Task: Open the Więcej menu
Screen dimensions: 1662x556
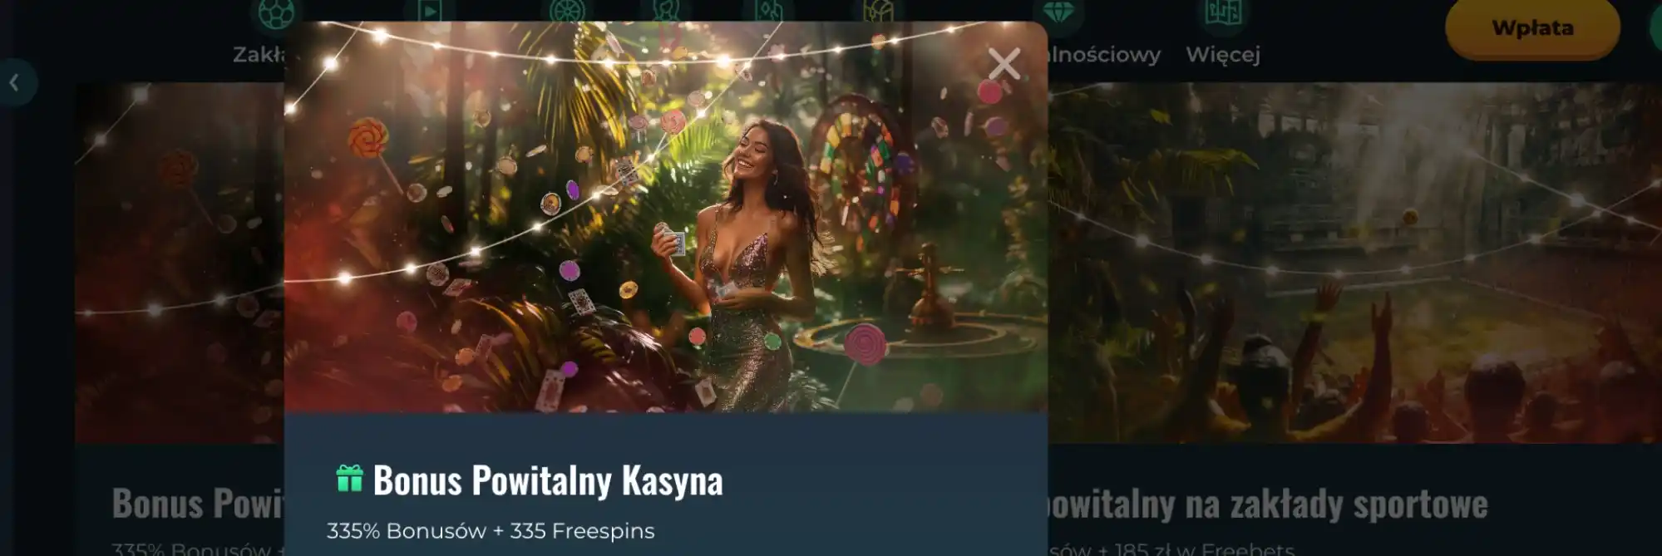Action: 1223,55
